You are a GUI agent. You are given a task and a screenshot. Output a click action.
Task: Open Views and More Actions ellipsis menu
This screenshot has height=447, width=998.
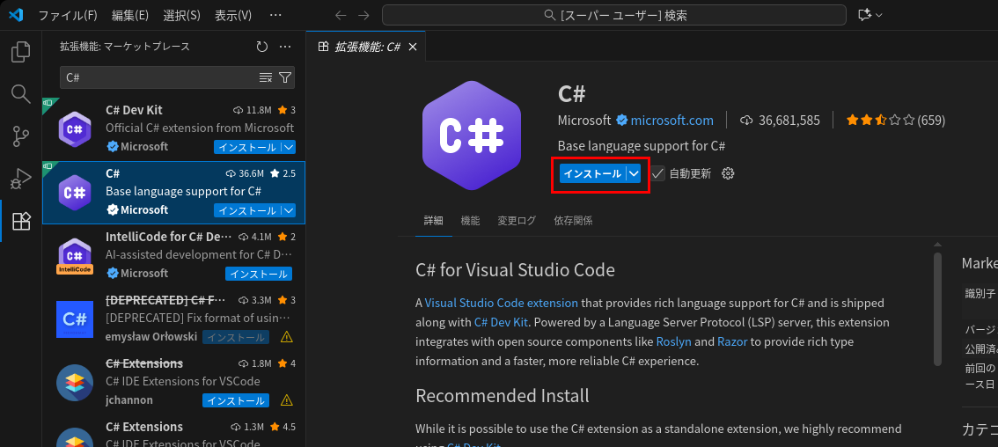(x=285, y=47)
